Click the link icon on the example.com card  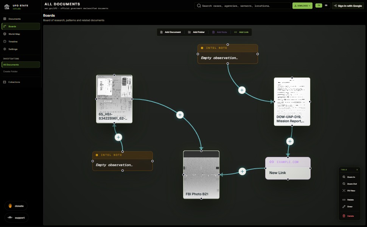272,162
